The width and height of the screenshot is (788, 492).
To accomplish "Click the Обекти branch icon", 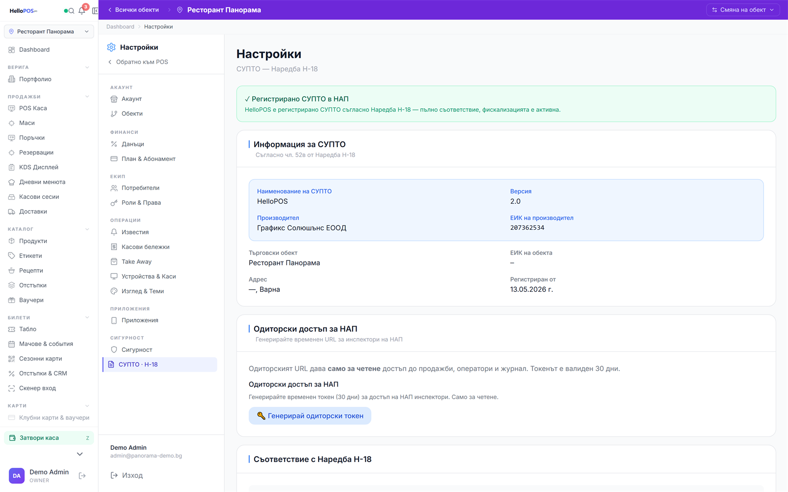I will click(114, 114).
